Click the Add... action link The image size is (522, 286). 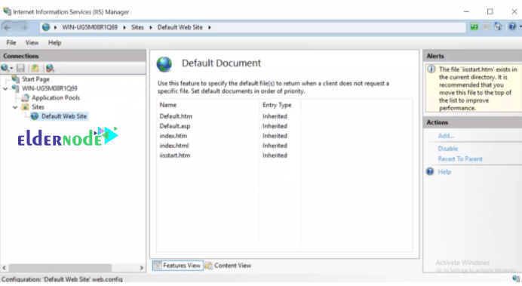[446, 136]
